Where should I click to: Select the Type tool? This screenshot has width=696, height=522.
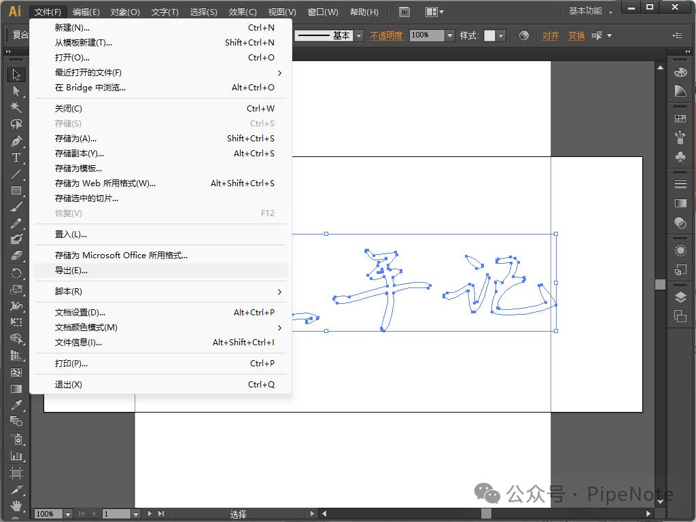[16, 158]
